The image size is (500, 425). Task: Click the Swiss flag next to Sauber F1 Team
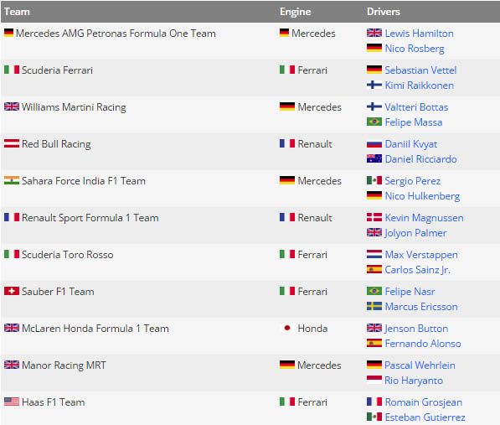pyautogui.click(x=12, y=291)
